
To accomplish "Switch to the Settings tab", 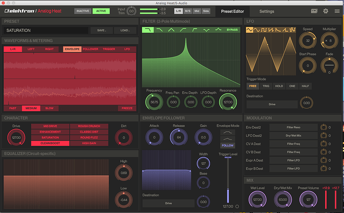I will [x=266, y=11].
